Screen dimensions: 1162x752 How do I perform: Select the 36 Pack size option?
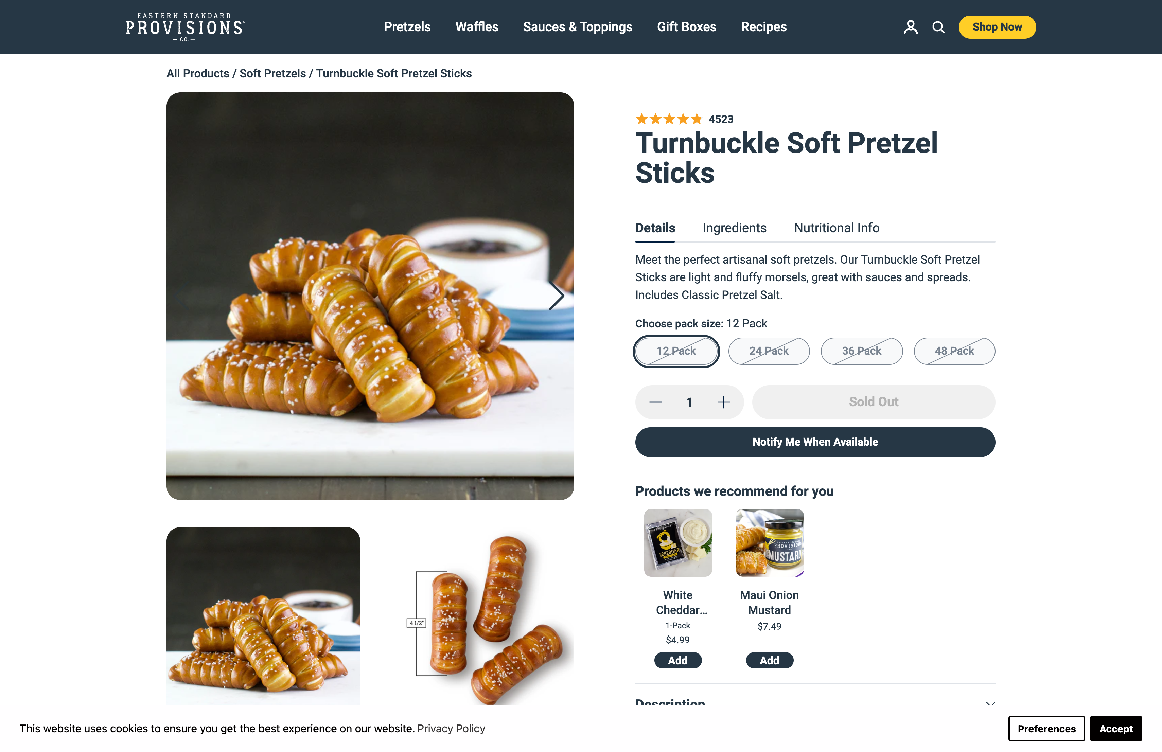(x=862, y=351)
